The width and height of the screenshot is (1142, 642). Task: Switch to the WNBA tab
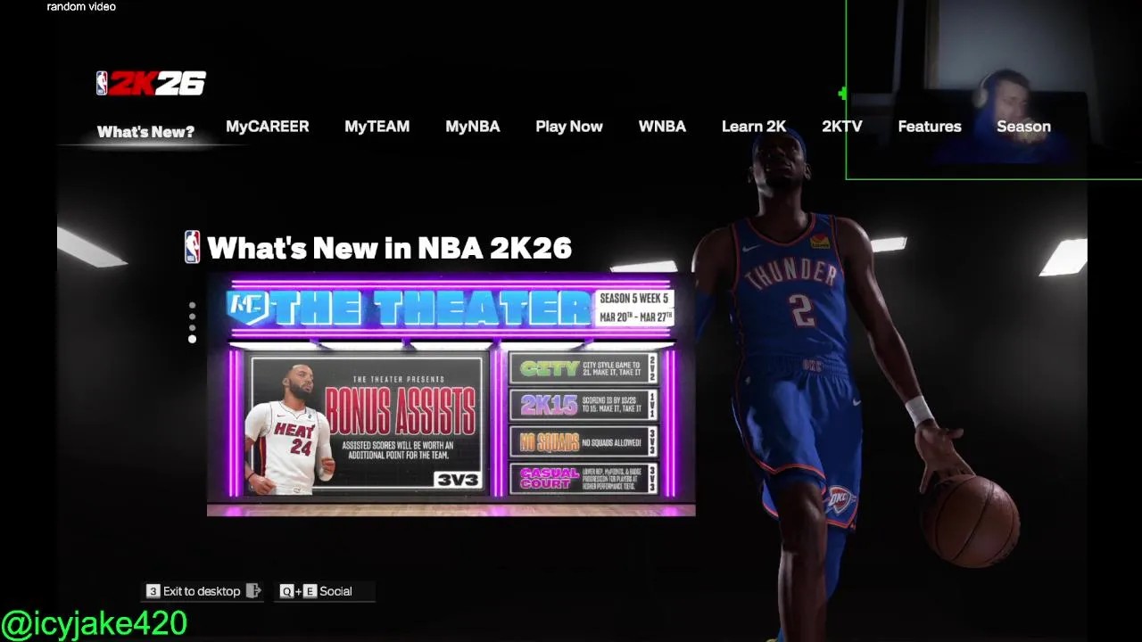662,127
